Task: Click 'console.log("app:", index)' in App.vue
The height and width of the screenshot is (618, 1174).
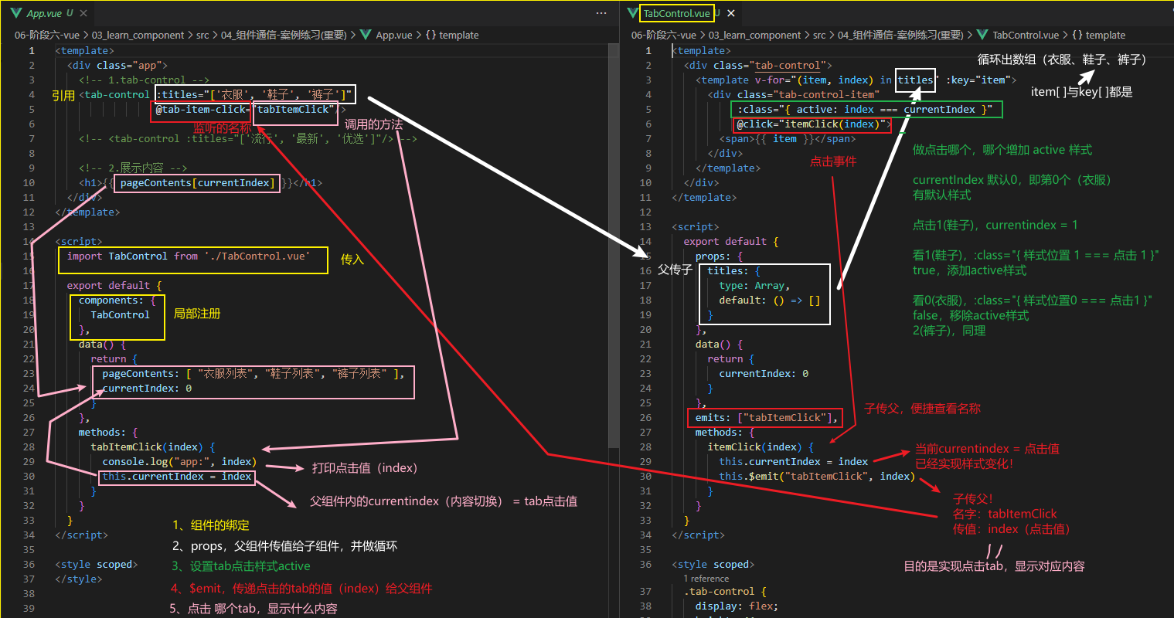Action: (x=179, y=461)
